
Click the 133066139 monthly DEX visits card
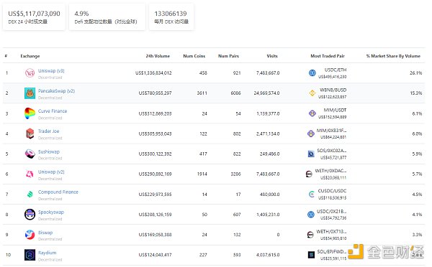(x=171, y=17)
